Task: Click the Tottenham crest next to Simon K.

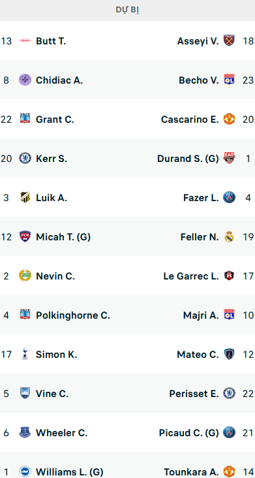Action: click(x=25, y=354)
